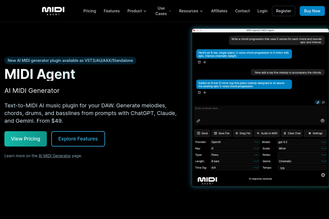Open the Type dropdown showing Piano
The height and width of the screenshot is (219, 329).
pos(235,155)
